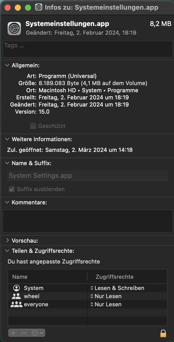Click the small title bar proxy icon
Viewport: 174px width, 342px height.
point(39,7)
